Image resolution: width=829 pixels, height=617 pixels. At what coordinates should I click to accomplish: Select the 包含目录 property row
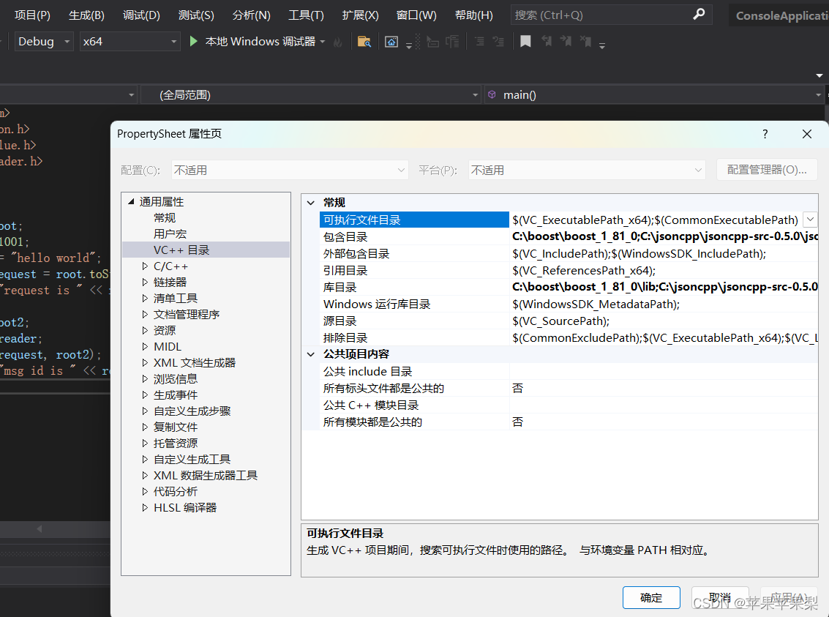[x=569, y=236]
